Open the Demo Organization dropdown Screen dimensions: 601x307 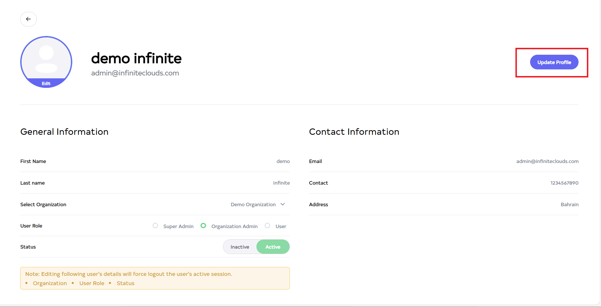[253, 204]
